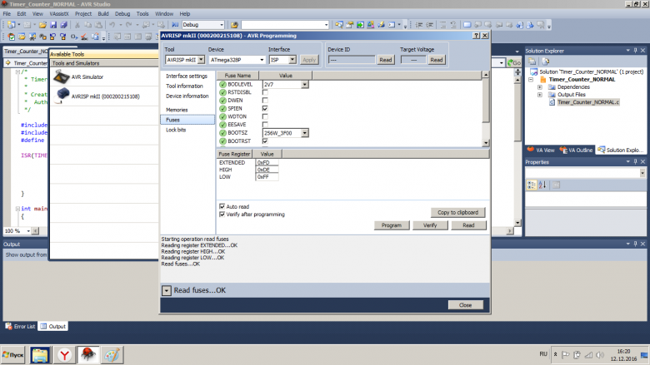Open the VAssistX menu

click(59, 13)
